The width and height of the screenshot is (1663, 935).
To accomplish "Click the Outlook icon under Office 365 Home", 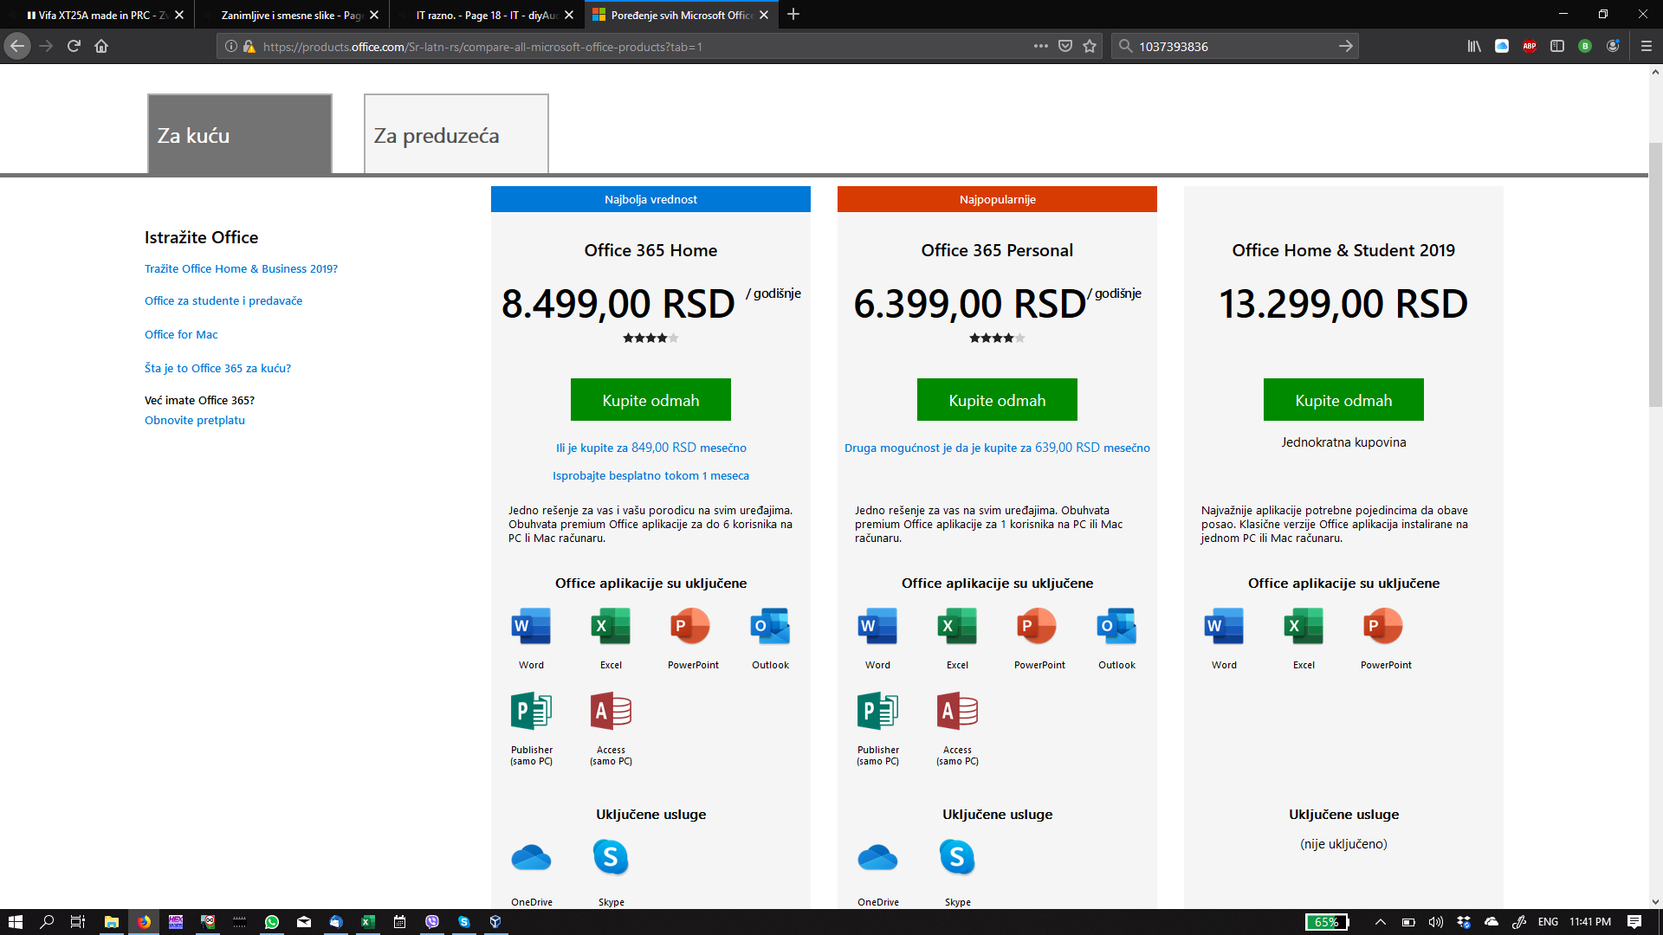I will pyautogui.click(x=770, y=626).
